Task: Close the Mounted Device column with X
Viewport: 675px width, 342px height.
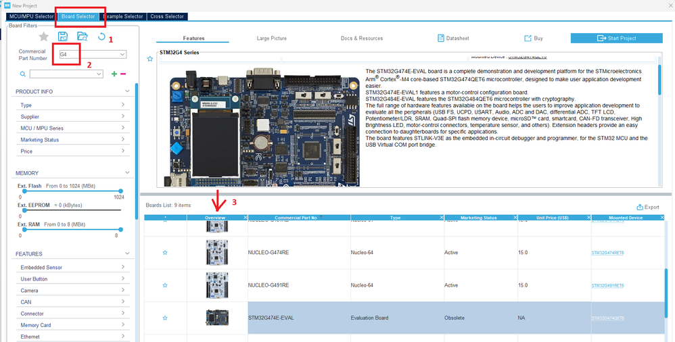Action: point(663,218)
